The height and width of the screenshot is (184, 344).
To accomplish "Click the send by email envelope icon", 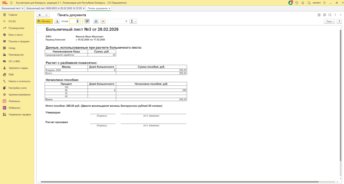I will 103,21.
